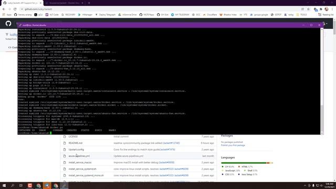Click the green C# segment of languages bar
Viewport: 336px width, 189px height.
244,163
